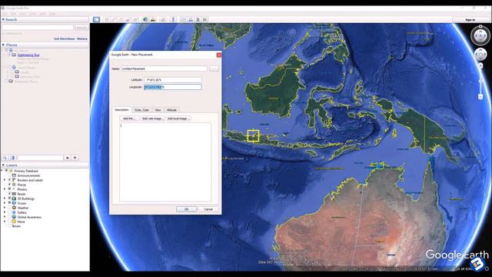Show historical imagery using the clock toolbar icon
Image resolution: width=492 pixels, height=277 pixels.
(145, 19)
